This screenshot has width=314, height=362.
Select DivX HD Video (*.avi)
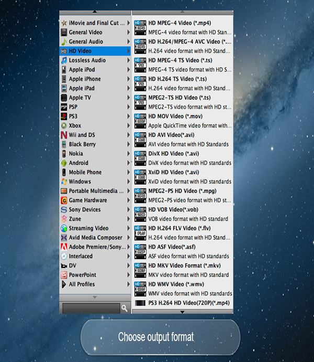coord(183,158)
